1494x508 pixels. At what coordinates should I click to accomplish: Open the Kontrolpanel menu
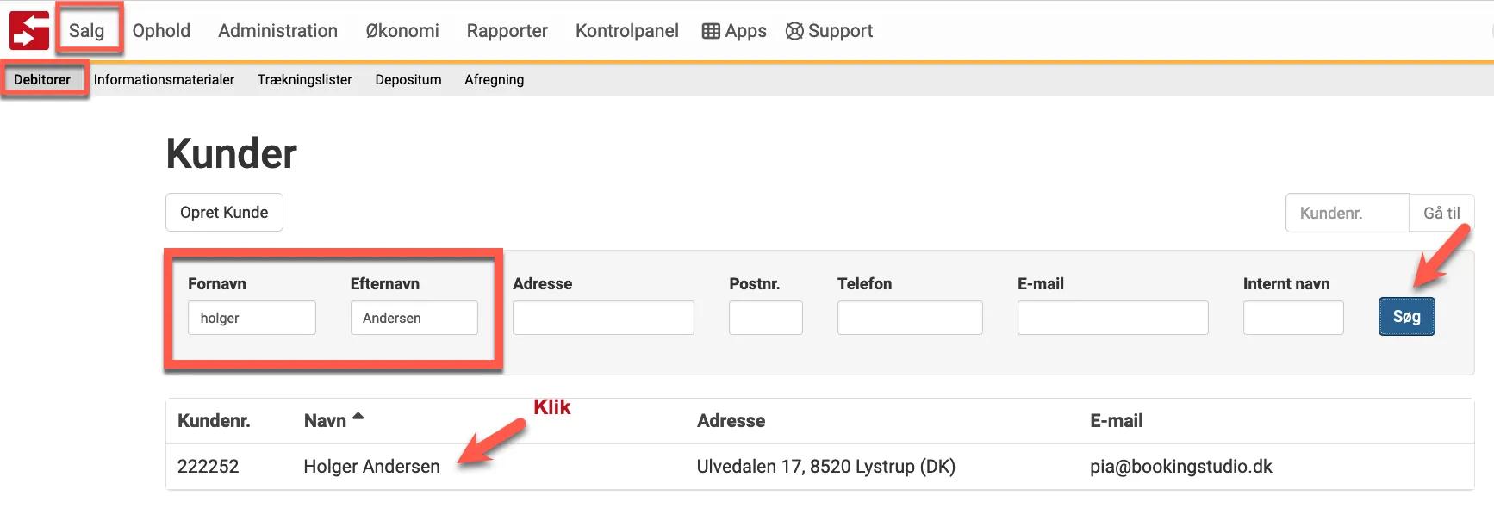click(x=626, y=31)
